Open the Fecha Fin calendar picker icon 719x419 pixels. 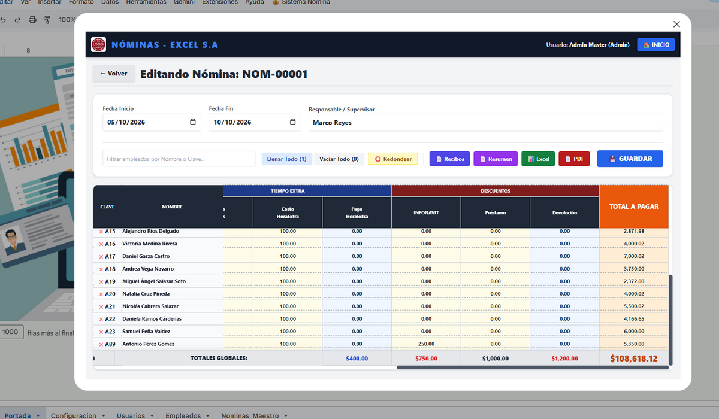292,122
